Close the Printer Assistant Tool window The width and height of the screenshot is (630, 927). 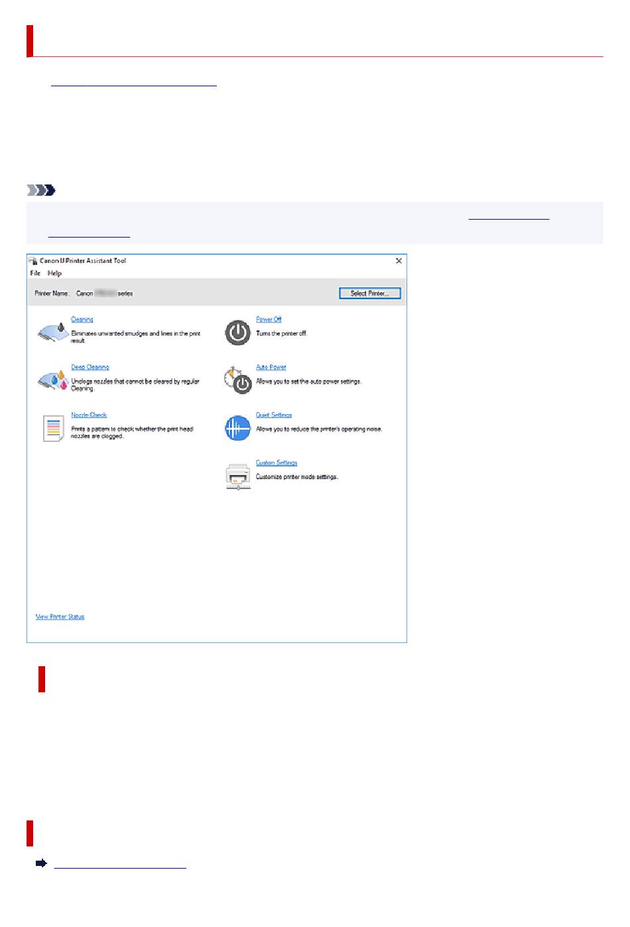(x=399, y=261)
